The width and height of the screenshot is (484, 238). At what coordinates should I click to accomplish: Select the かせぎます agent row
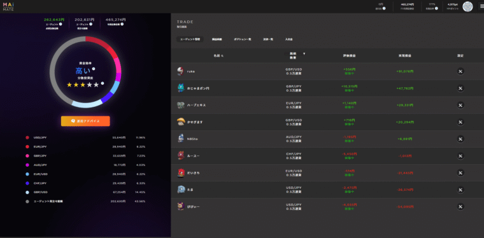click(x=327, y=122)
